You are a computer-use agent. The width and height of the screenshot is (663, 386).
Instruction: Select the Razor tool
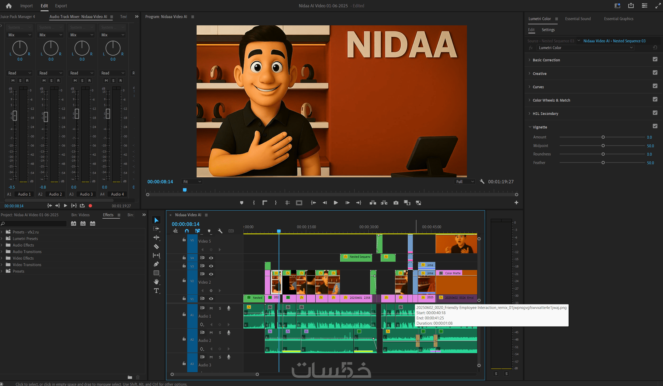(x=156, y=247)
